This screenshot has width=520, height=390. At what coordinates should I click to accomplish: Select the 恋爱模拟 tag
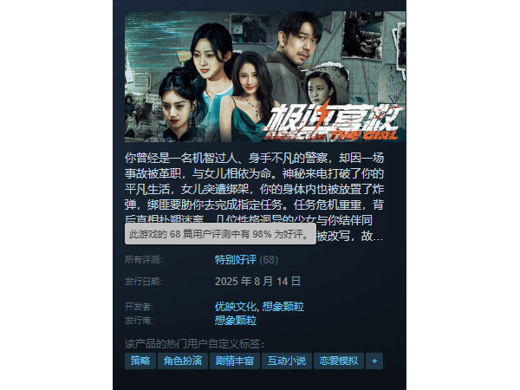(x=339, y=361)
